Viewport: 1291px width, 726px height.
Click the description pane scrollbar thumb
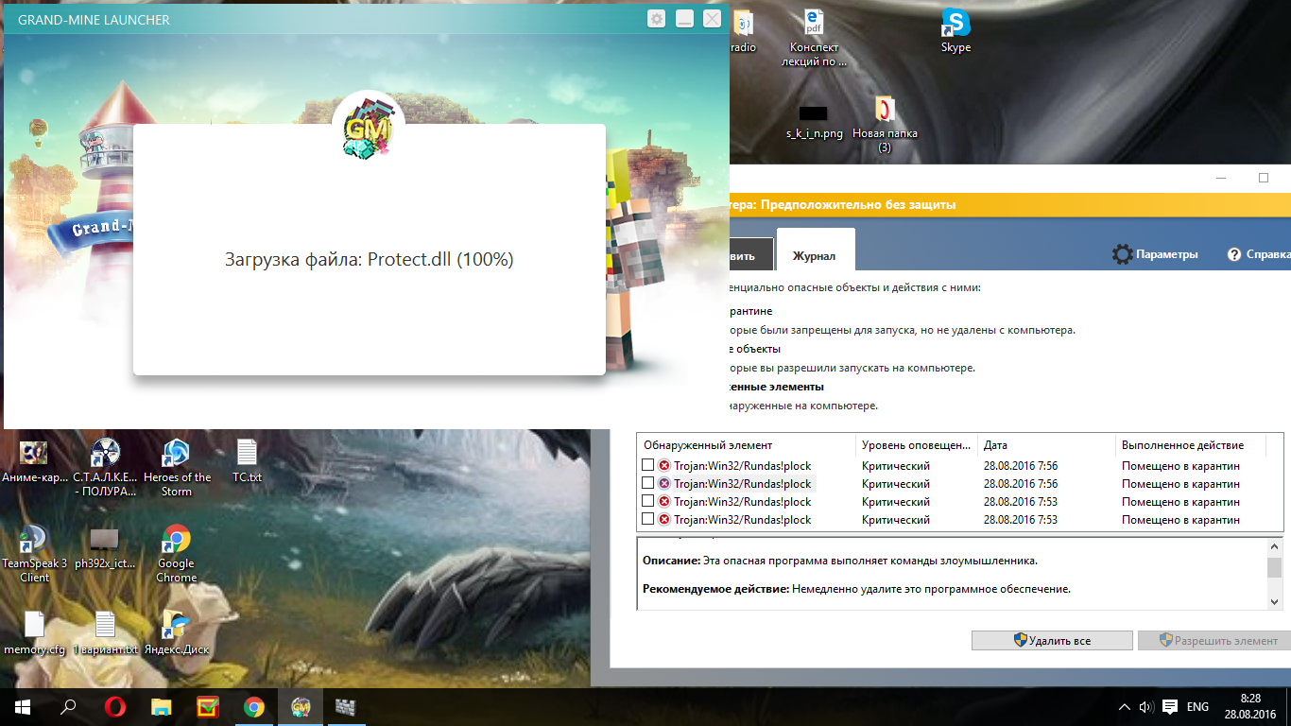click(1274, 567)
